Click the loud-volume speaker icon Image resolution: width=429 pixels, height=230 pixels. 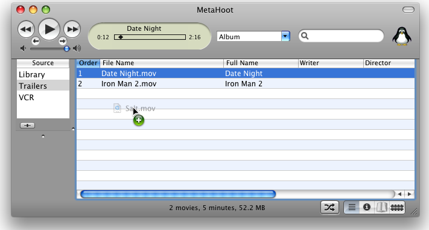coord(77,48)
